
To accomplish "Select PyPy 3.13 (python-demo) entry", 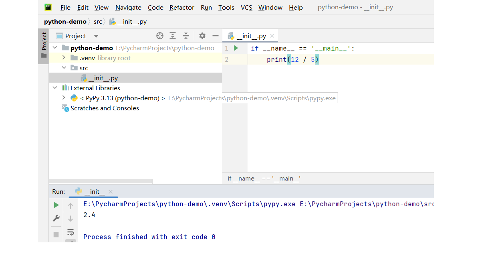I will (123, 98).
